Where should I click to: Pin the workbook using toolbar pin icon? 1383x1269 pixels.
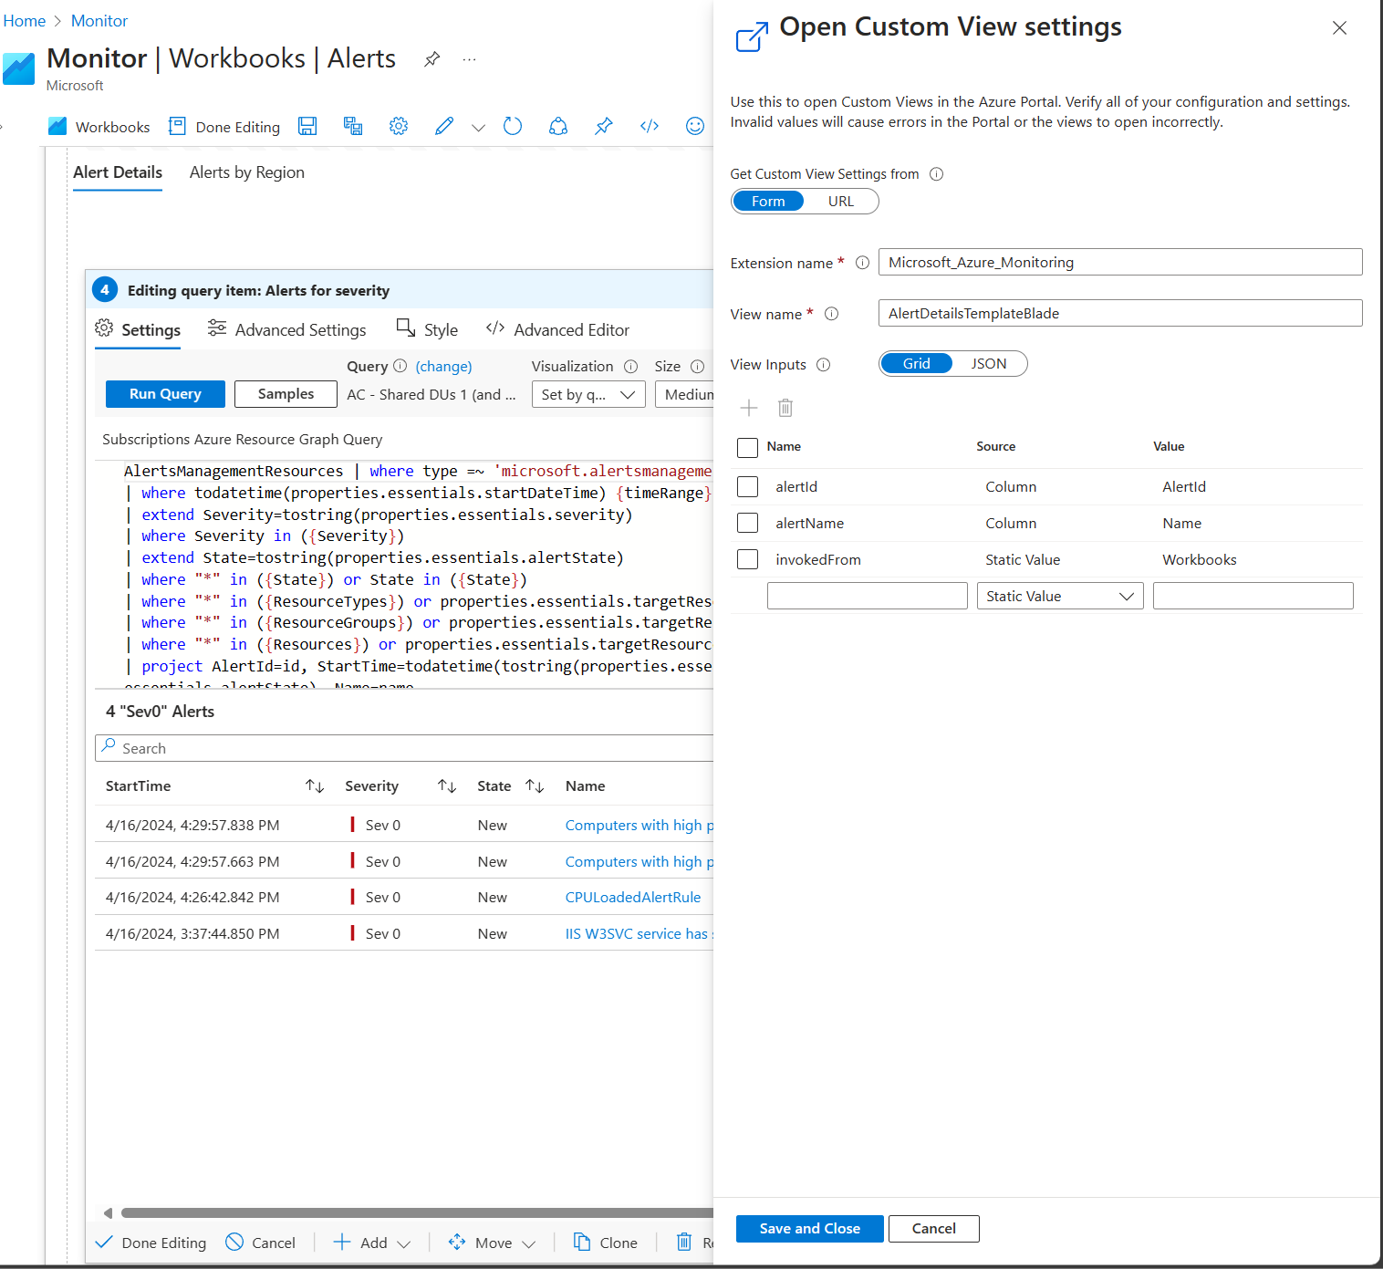click(604, 126)
